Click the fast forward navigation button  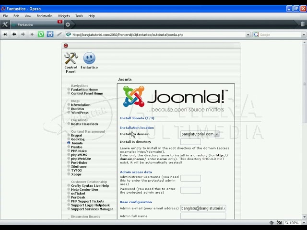coord(32,34)
